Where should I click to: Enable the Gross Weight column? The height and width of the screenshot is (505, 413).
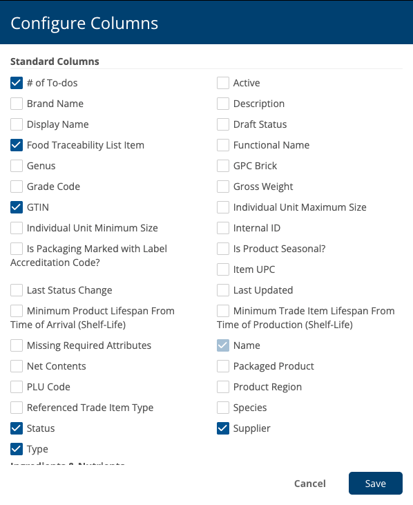click(223, 187)
